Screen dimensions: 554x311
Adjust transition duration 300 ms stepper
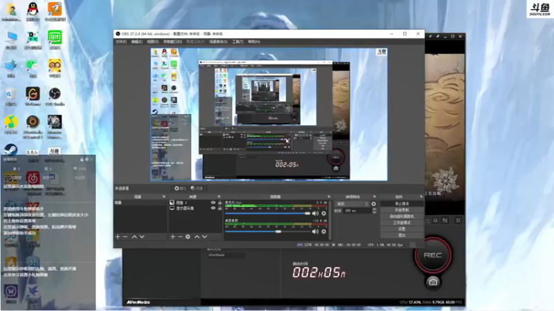pos(375,211)
